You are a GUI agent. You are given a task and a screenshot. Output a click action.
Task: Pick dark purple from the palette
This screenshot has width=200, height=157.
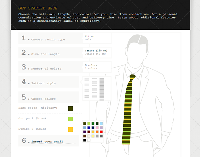tap(85, 132)
